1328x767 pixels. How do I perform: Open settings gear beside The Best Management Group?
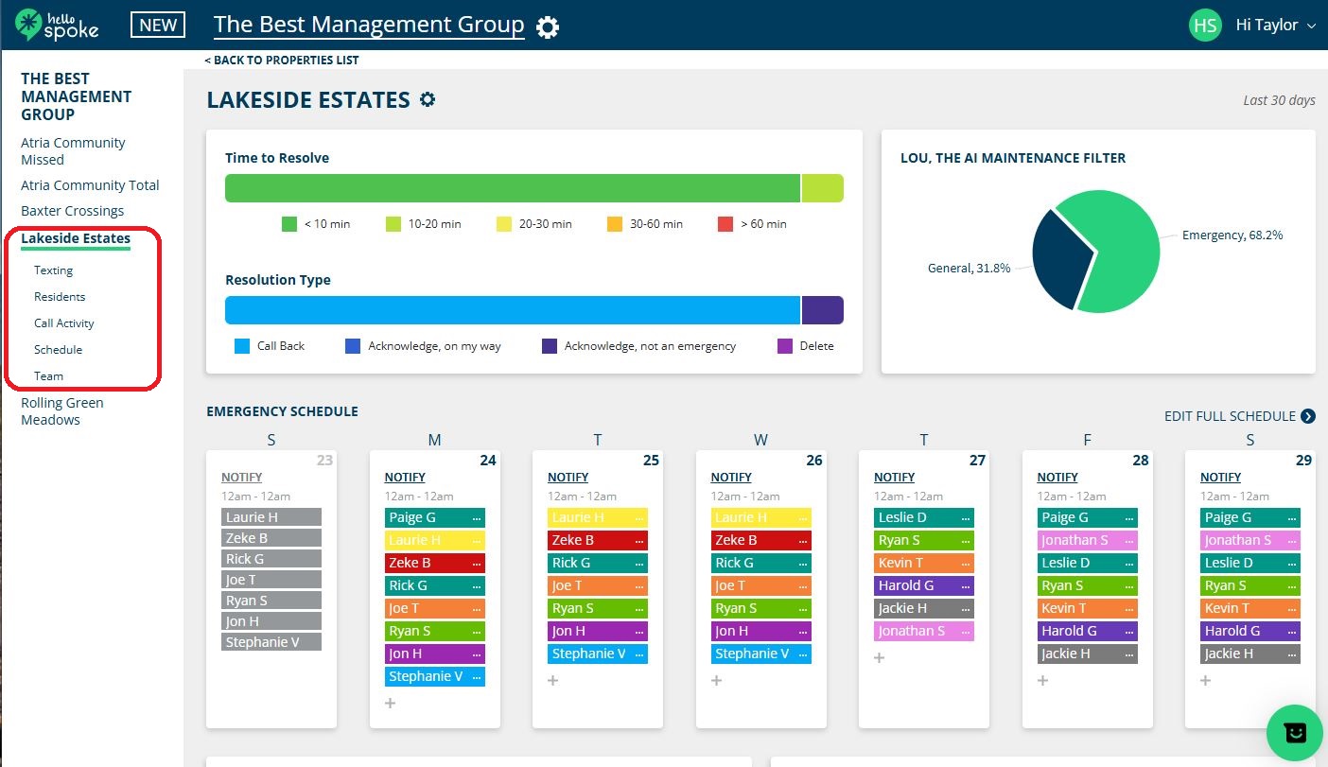tap(547, 26)
